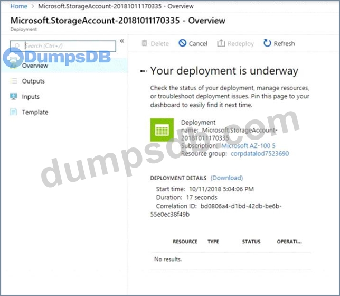The image size is (340, 296).
Task: Click the Download link for deployment details
Action: [226, 178]
